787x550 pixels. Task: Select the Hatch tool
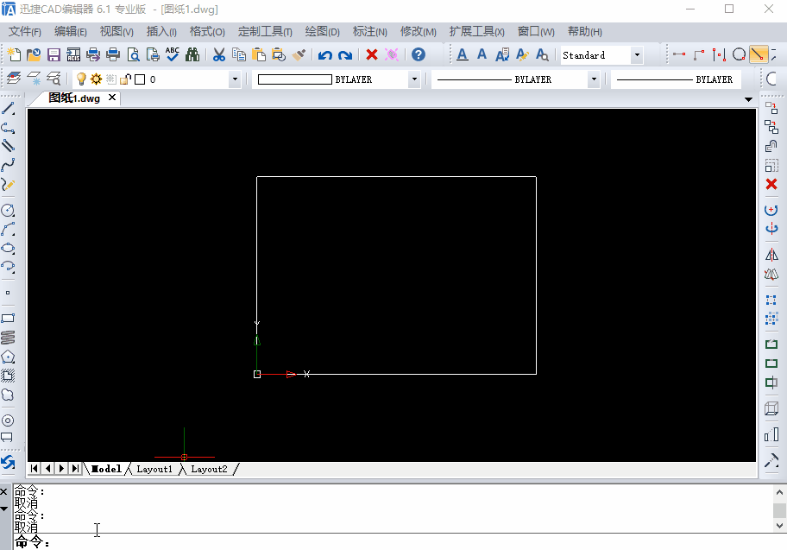point(8,376)
